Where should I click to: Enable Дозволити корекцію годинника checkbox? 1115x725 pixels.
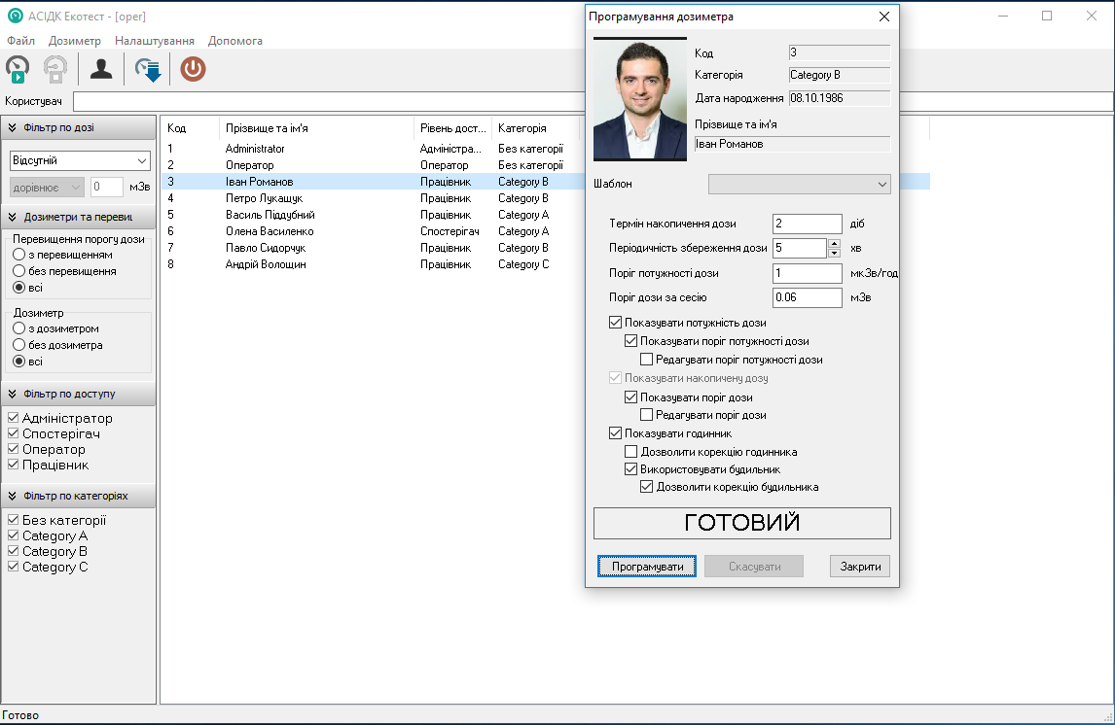(x=630, y=452)
